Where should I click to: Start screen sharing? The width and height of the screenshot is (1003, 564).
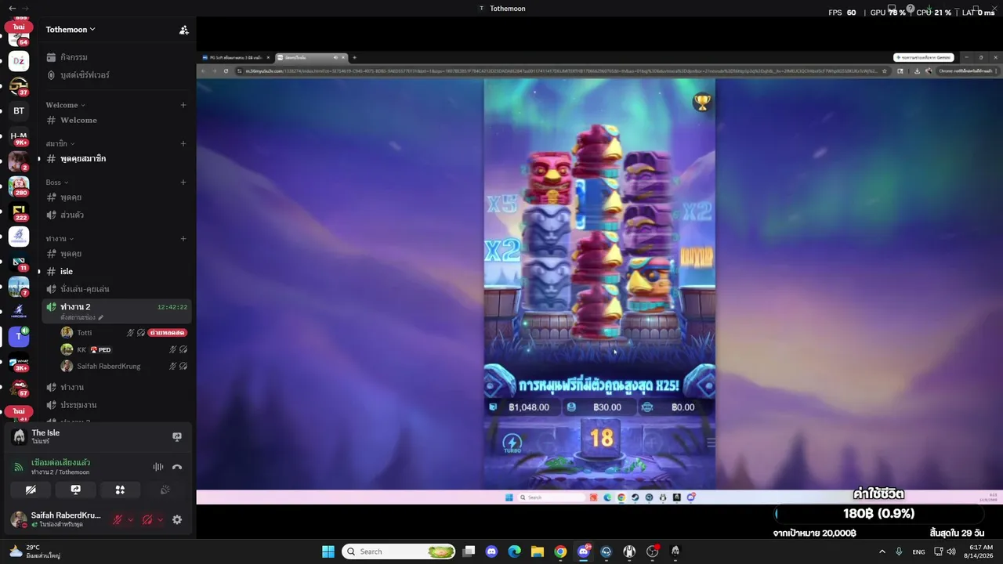pos(75,490)
